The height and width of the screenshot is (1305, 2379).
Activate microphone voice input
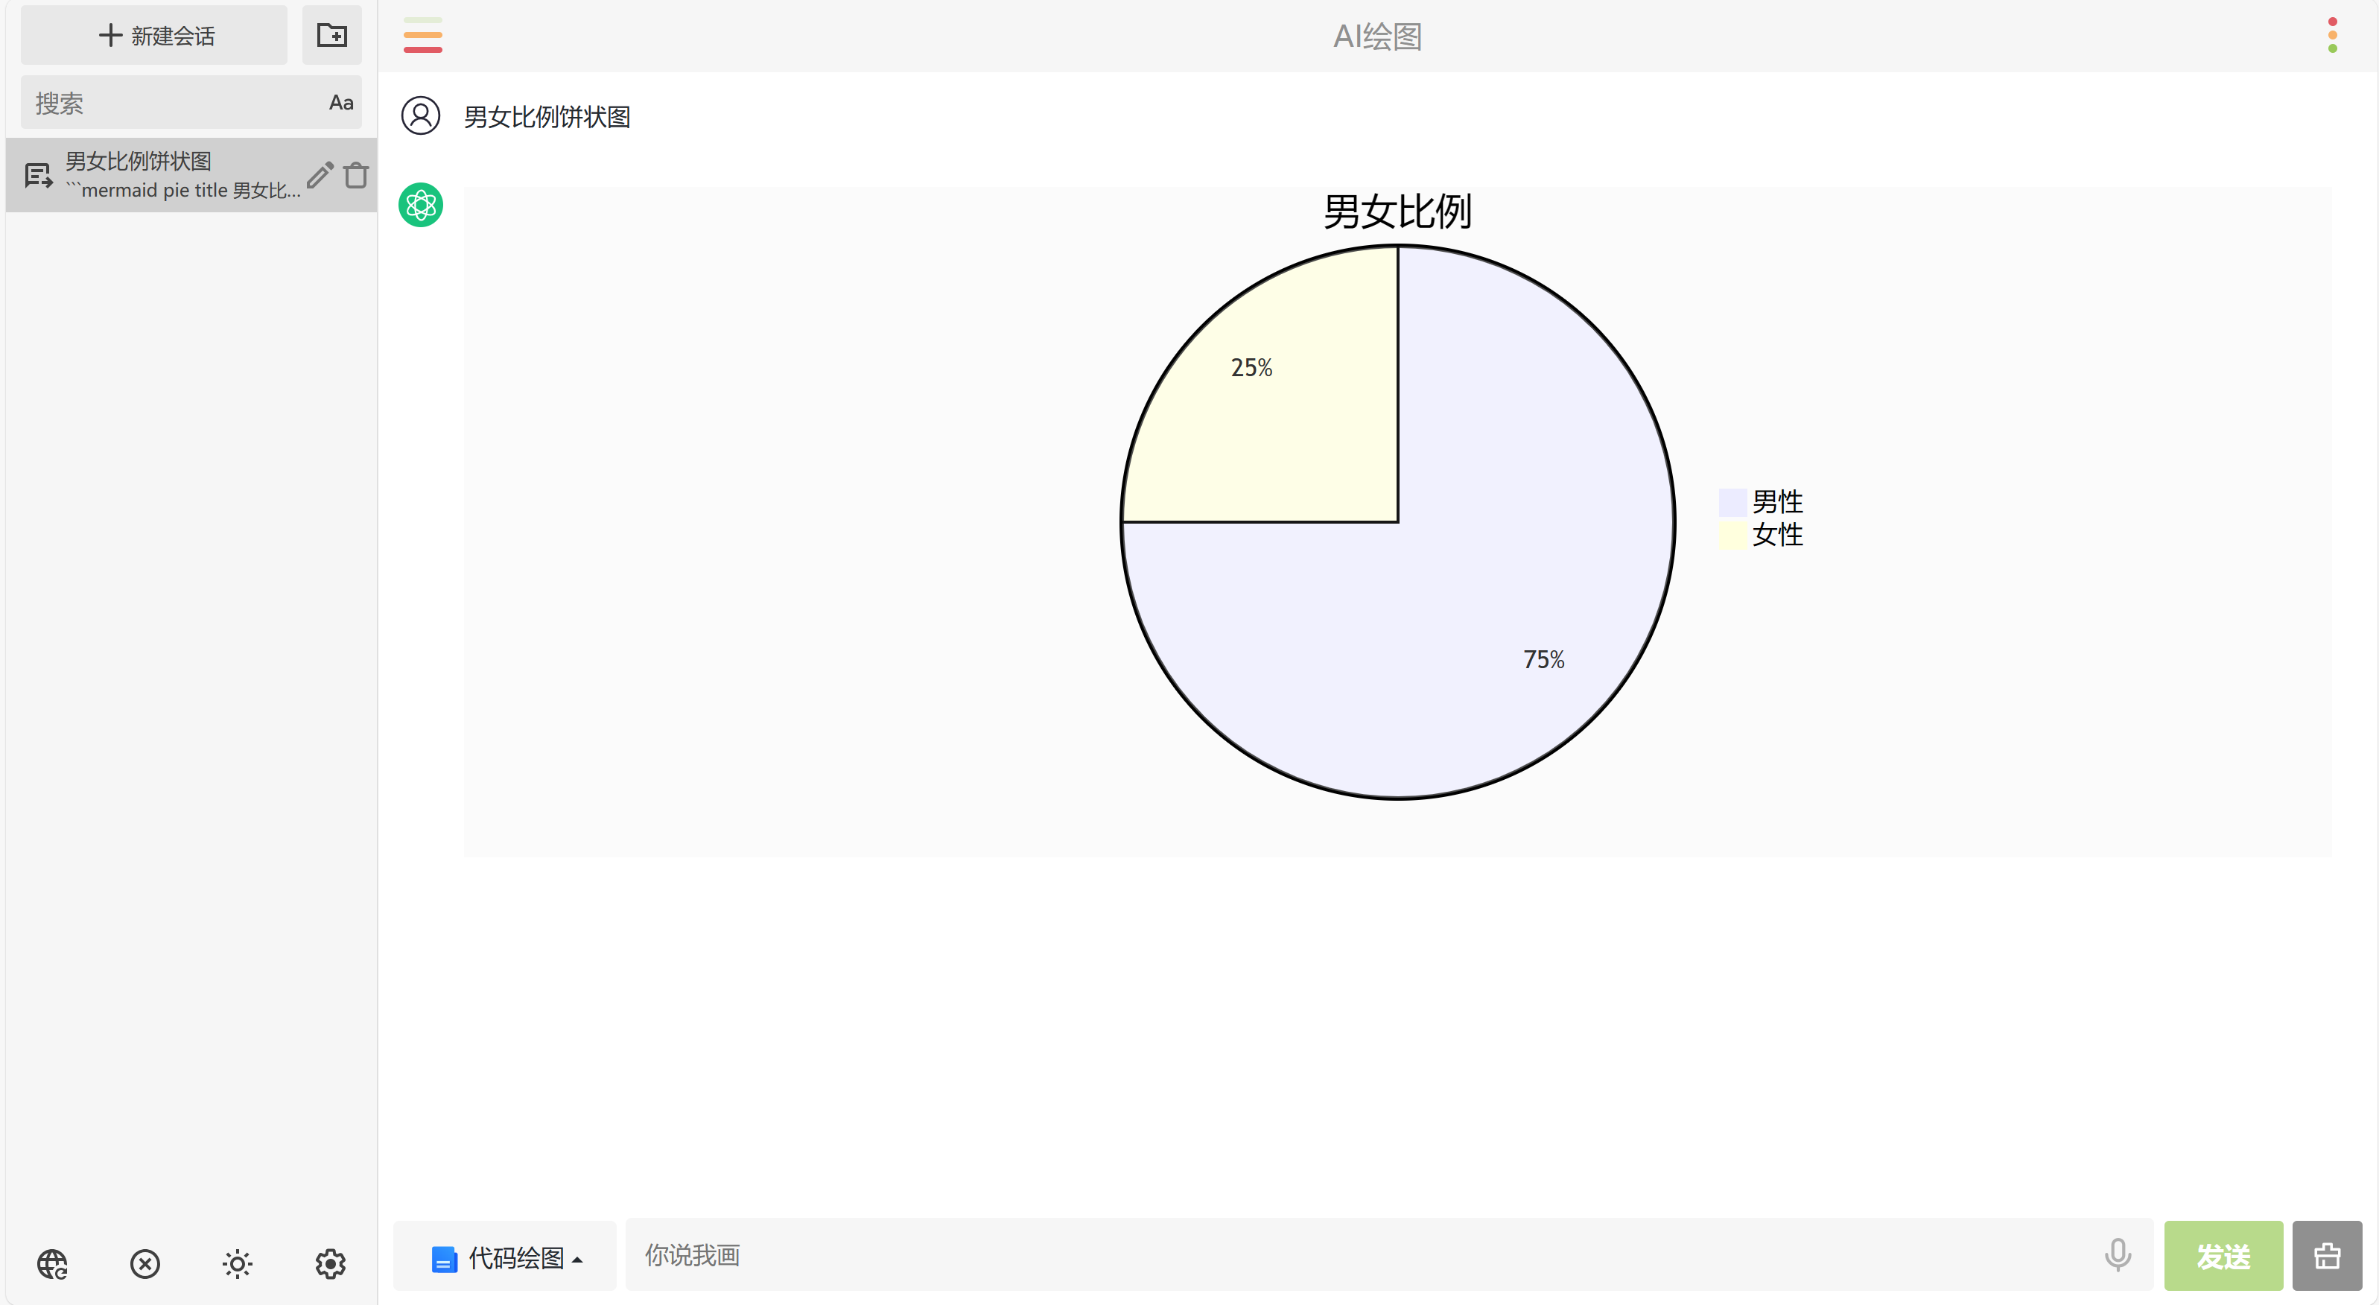[2117, 1254]
